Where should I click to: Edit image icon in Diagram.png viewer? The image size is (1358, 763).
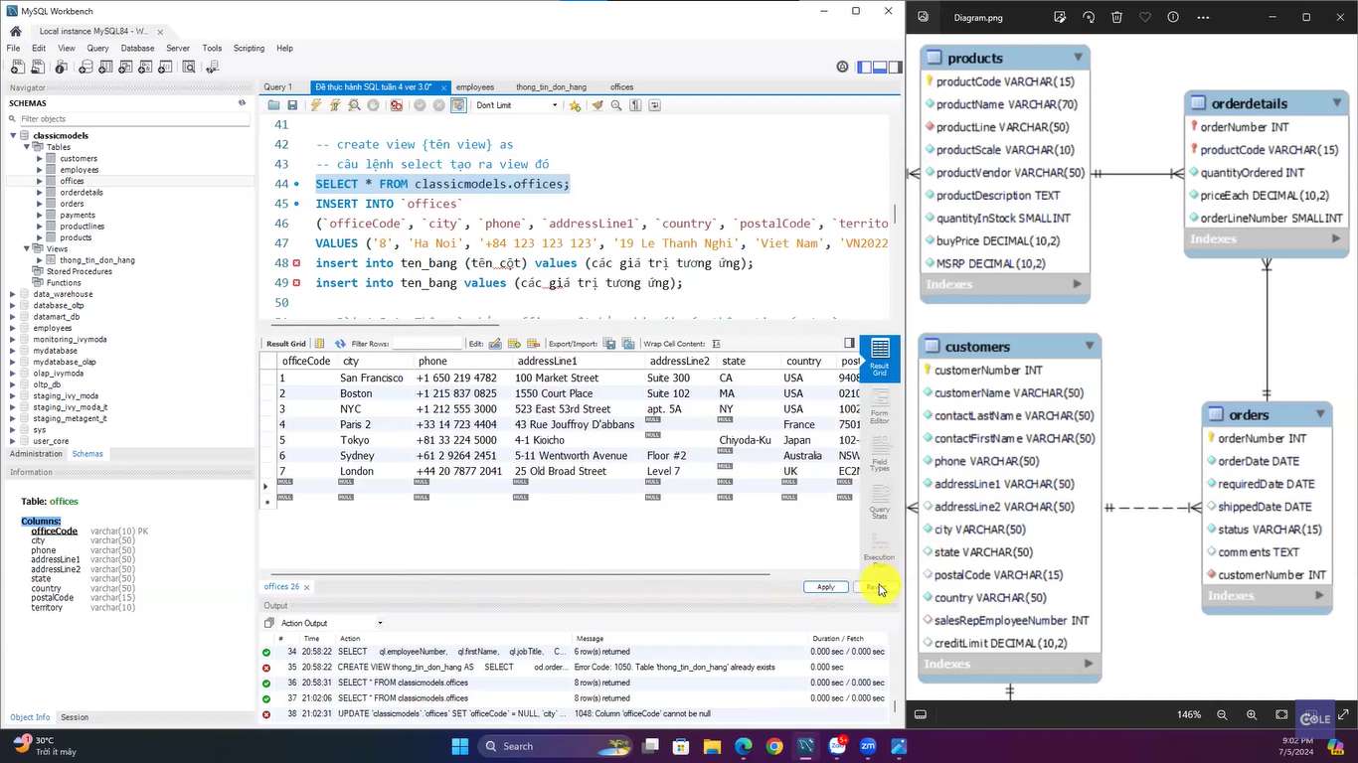coord(1060,17)
